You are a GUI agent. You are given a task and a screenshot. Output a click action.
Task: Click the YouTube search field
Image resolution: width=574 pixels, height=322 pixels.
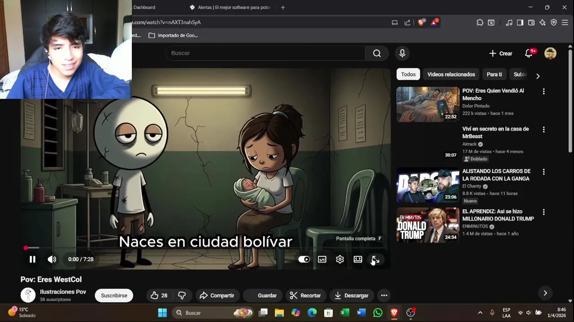coord(265,53)
